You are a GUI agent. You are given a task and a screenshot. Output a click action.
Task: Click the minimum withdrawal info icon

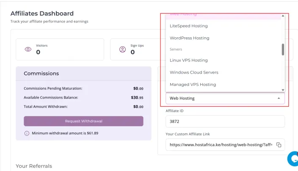[x=27, y=133]
